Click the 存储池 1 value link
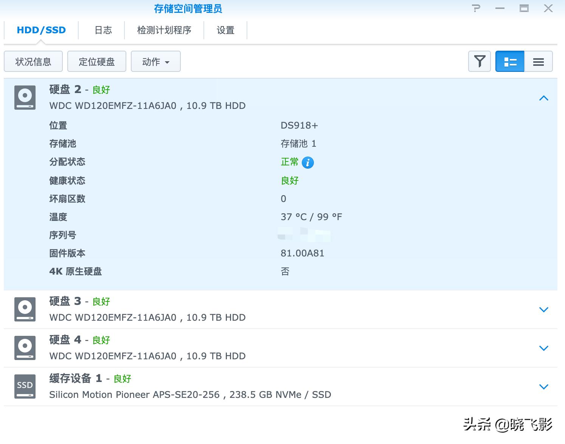This screenshot has width=565, height=444. 298,144
